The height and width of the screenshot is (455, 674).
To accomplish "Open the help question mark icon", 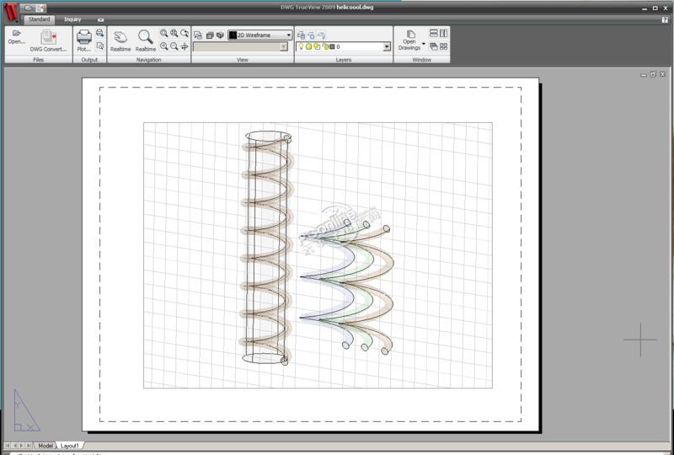I will pyautogui.click(x=665, y=19).
